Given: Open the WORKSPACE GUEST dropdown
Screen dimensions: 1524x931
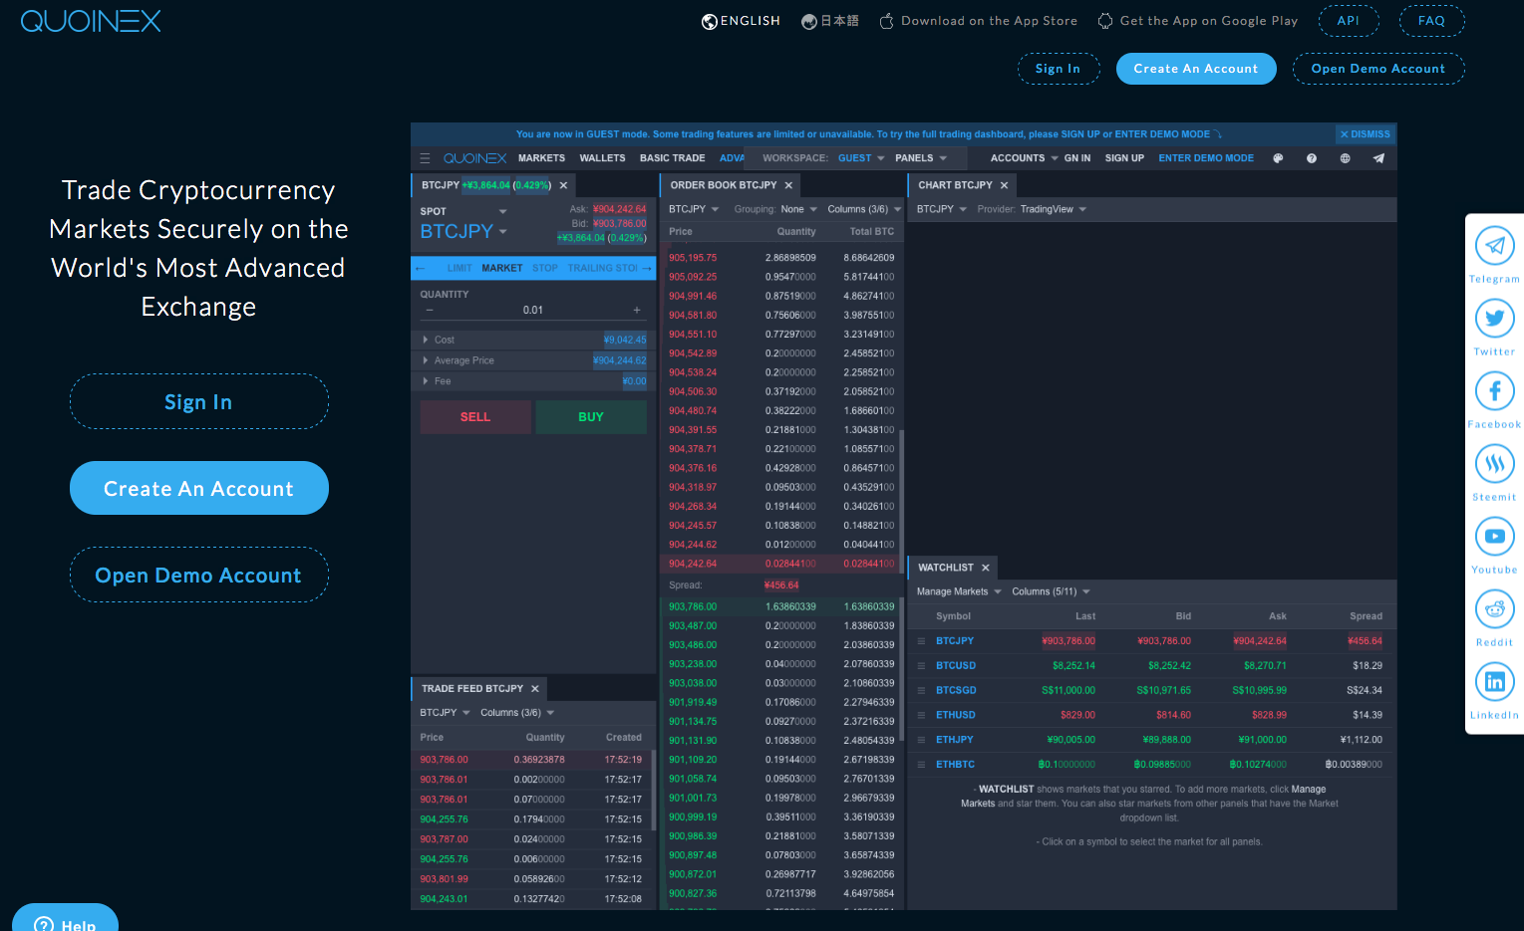Looking at the screenshot, I should click(861, 158).
